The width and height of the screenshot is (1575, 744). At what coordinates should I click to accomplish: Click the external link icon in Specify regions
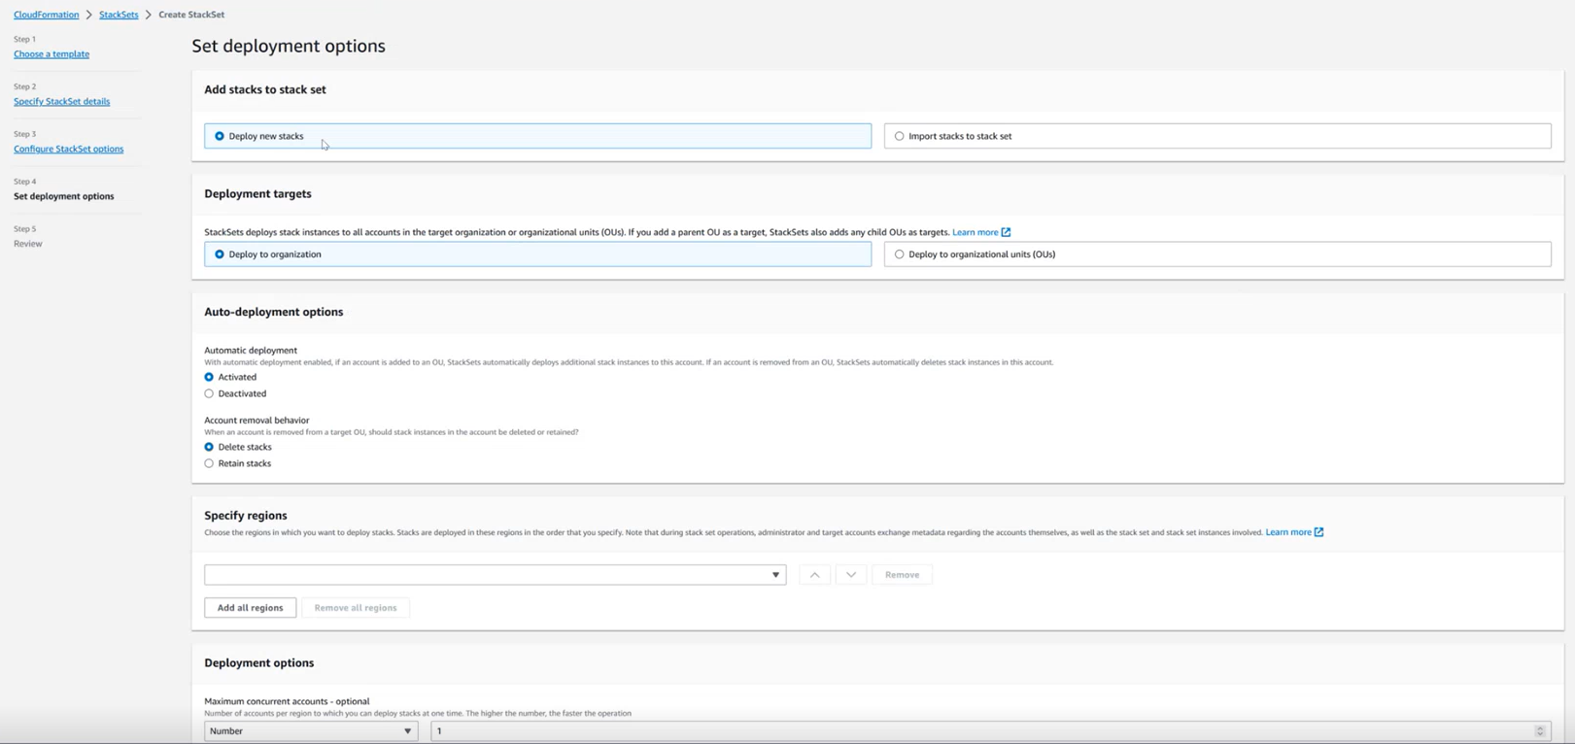1318,532
